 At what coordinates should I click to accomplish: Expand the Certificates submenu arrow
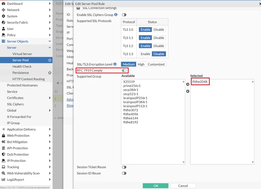pyautogui.click(x=49, y=98)
